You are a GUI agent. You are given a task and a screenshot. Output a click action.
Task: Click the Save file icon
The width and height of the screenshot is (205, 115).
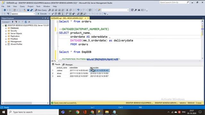click(28, 10)
